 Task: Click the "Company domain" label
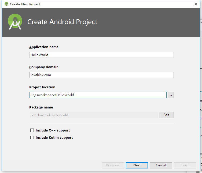[x=44, y=67]
